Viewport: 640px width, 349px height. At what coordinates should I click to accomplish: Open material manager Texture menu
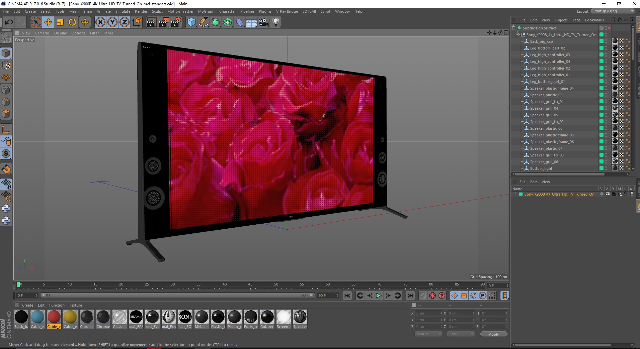coord(75,305)
